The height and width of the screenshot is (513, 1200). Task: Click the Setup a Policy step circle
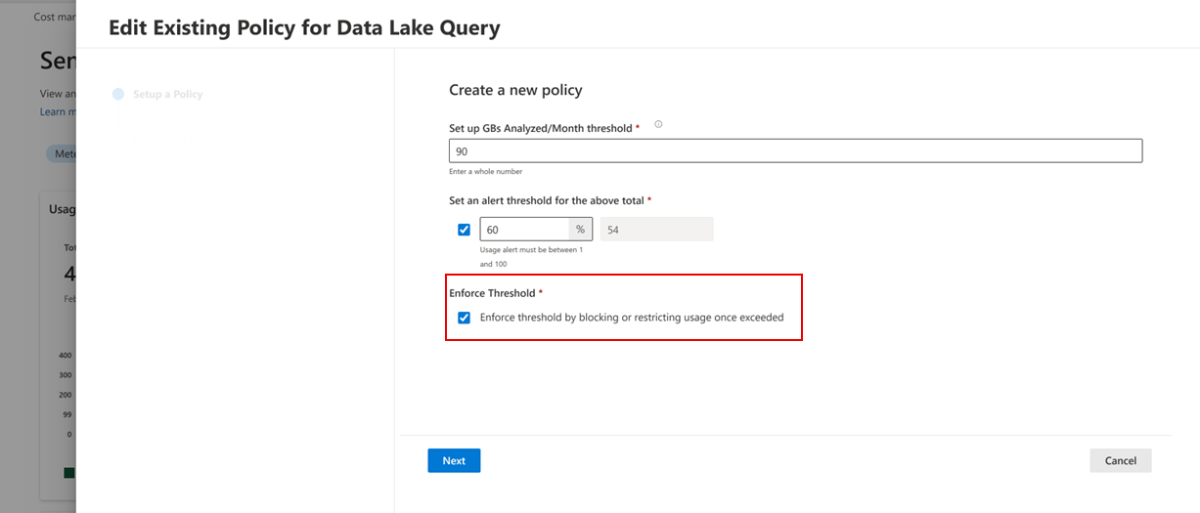point(118,94)
